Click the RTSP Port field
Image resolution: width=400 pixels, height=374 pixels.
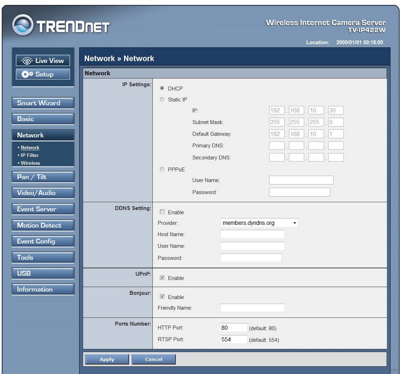(x=234, y=339)
